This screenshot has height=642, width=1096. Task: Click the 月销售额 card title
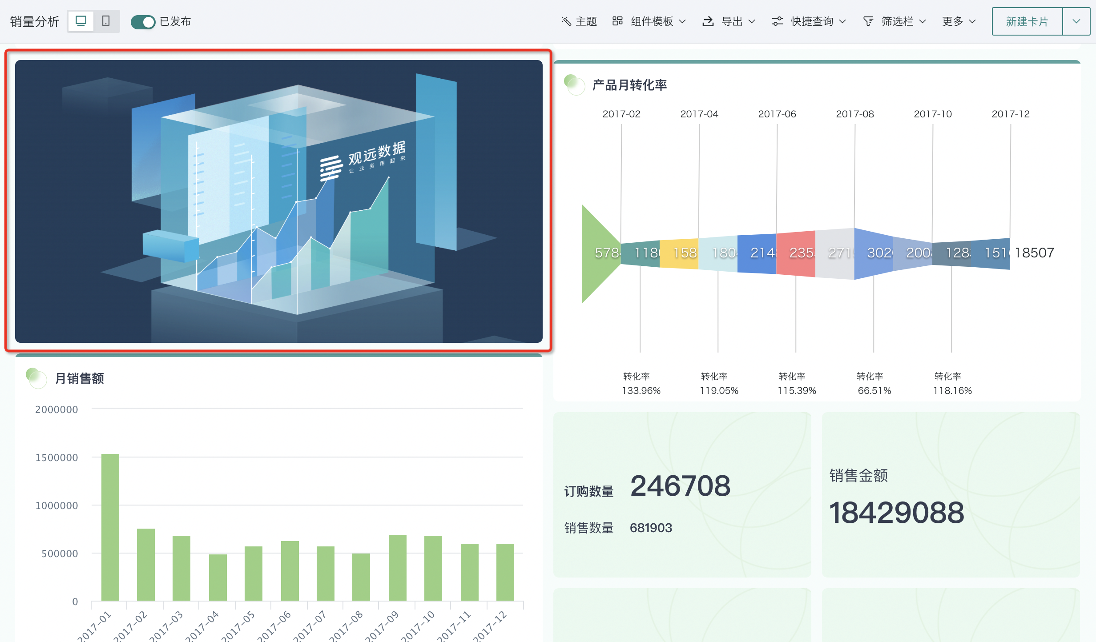coord(80,378)
